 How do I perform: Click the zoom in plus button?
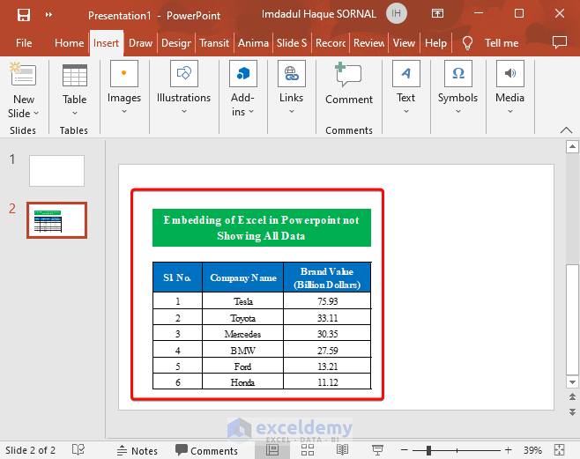point(509,450)
